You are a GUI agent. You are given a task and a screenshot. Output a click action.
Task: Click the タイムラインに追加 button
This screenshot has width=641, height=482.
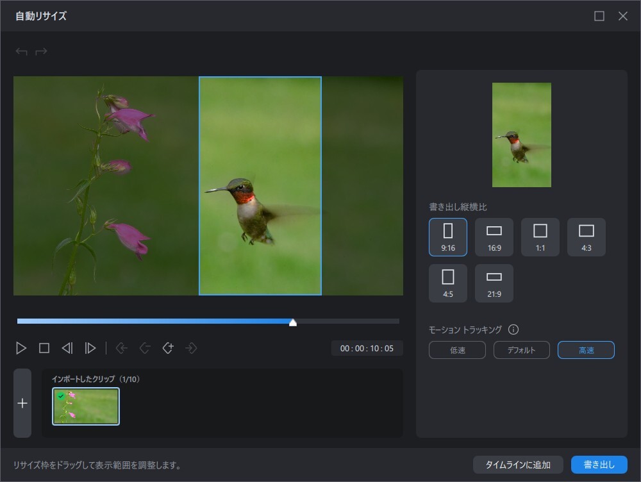pos(518,465)
